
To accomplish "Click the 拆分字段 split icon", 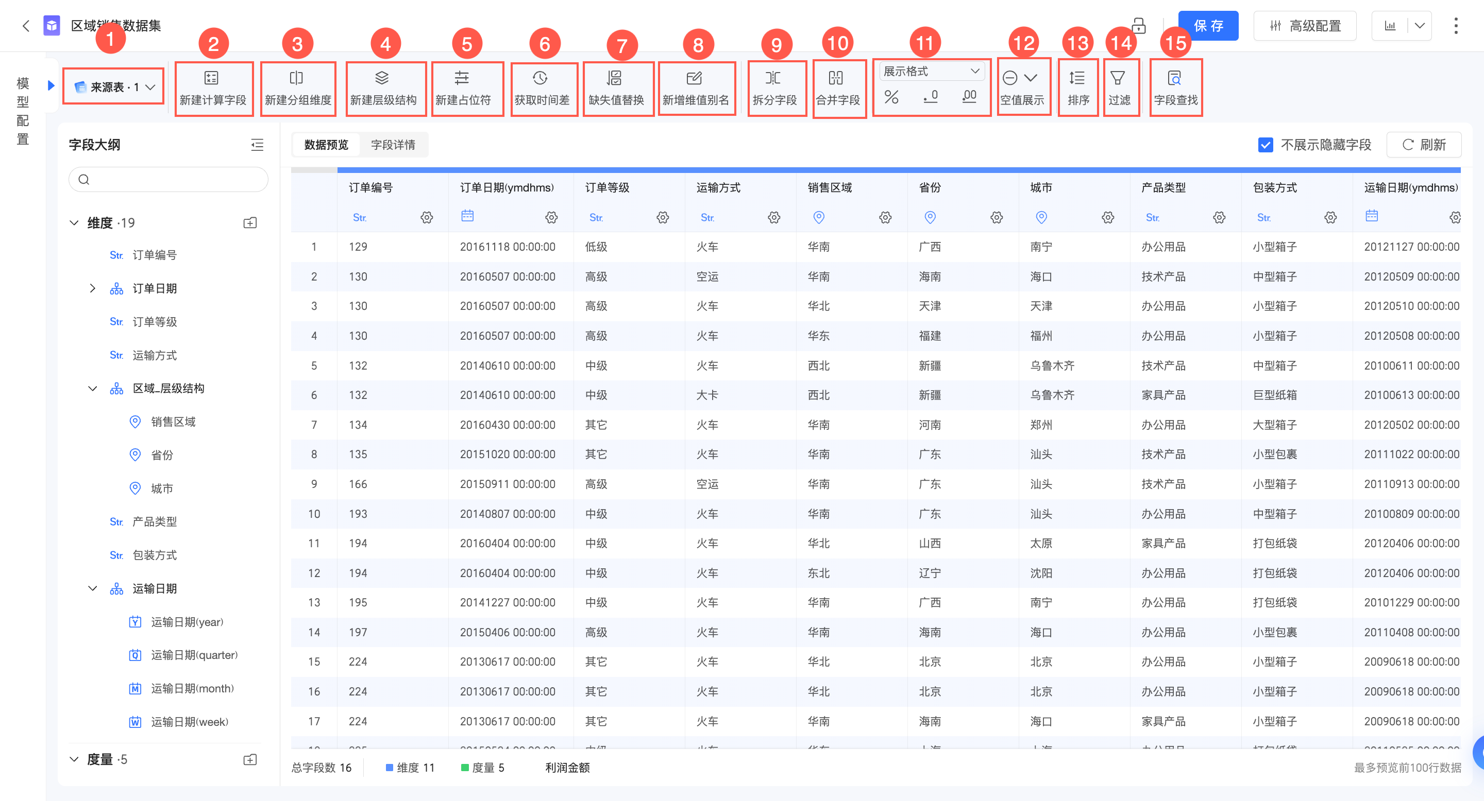I will pos(773,78).
